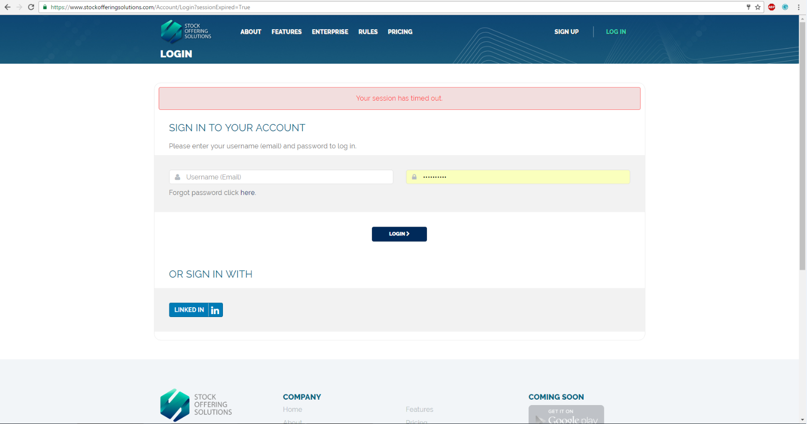Click the 'SIGN IN TO YOUR ACCOUNT' heading
This screenshot has height=424, width=807.
pos(237,128)
